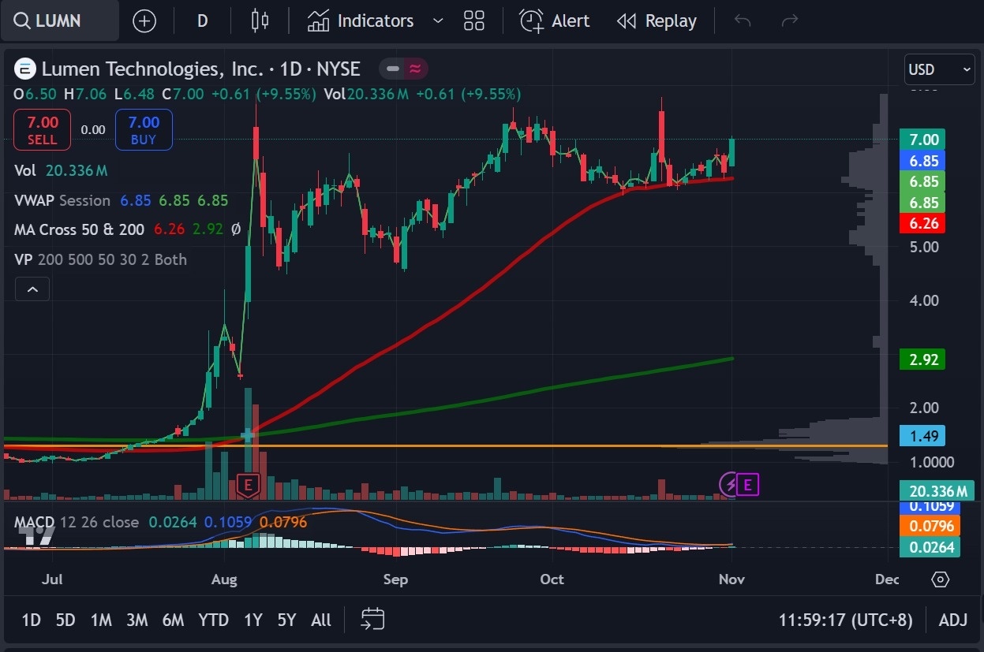The image size is (984, 652).
Task: Click the TradingView logo watermark icon
Action: click(x=37, y=535)
